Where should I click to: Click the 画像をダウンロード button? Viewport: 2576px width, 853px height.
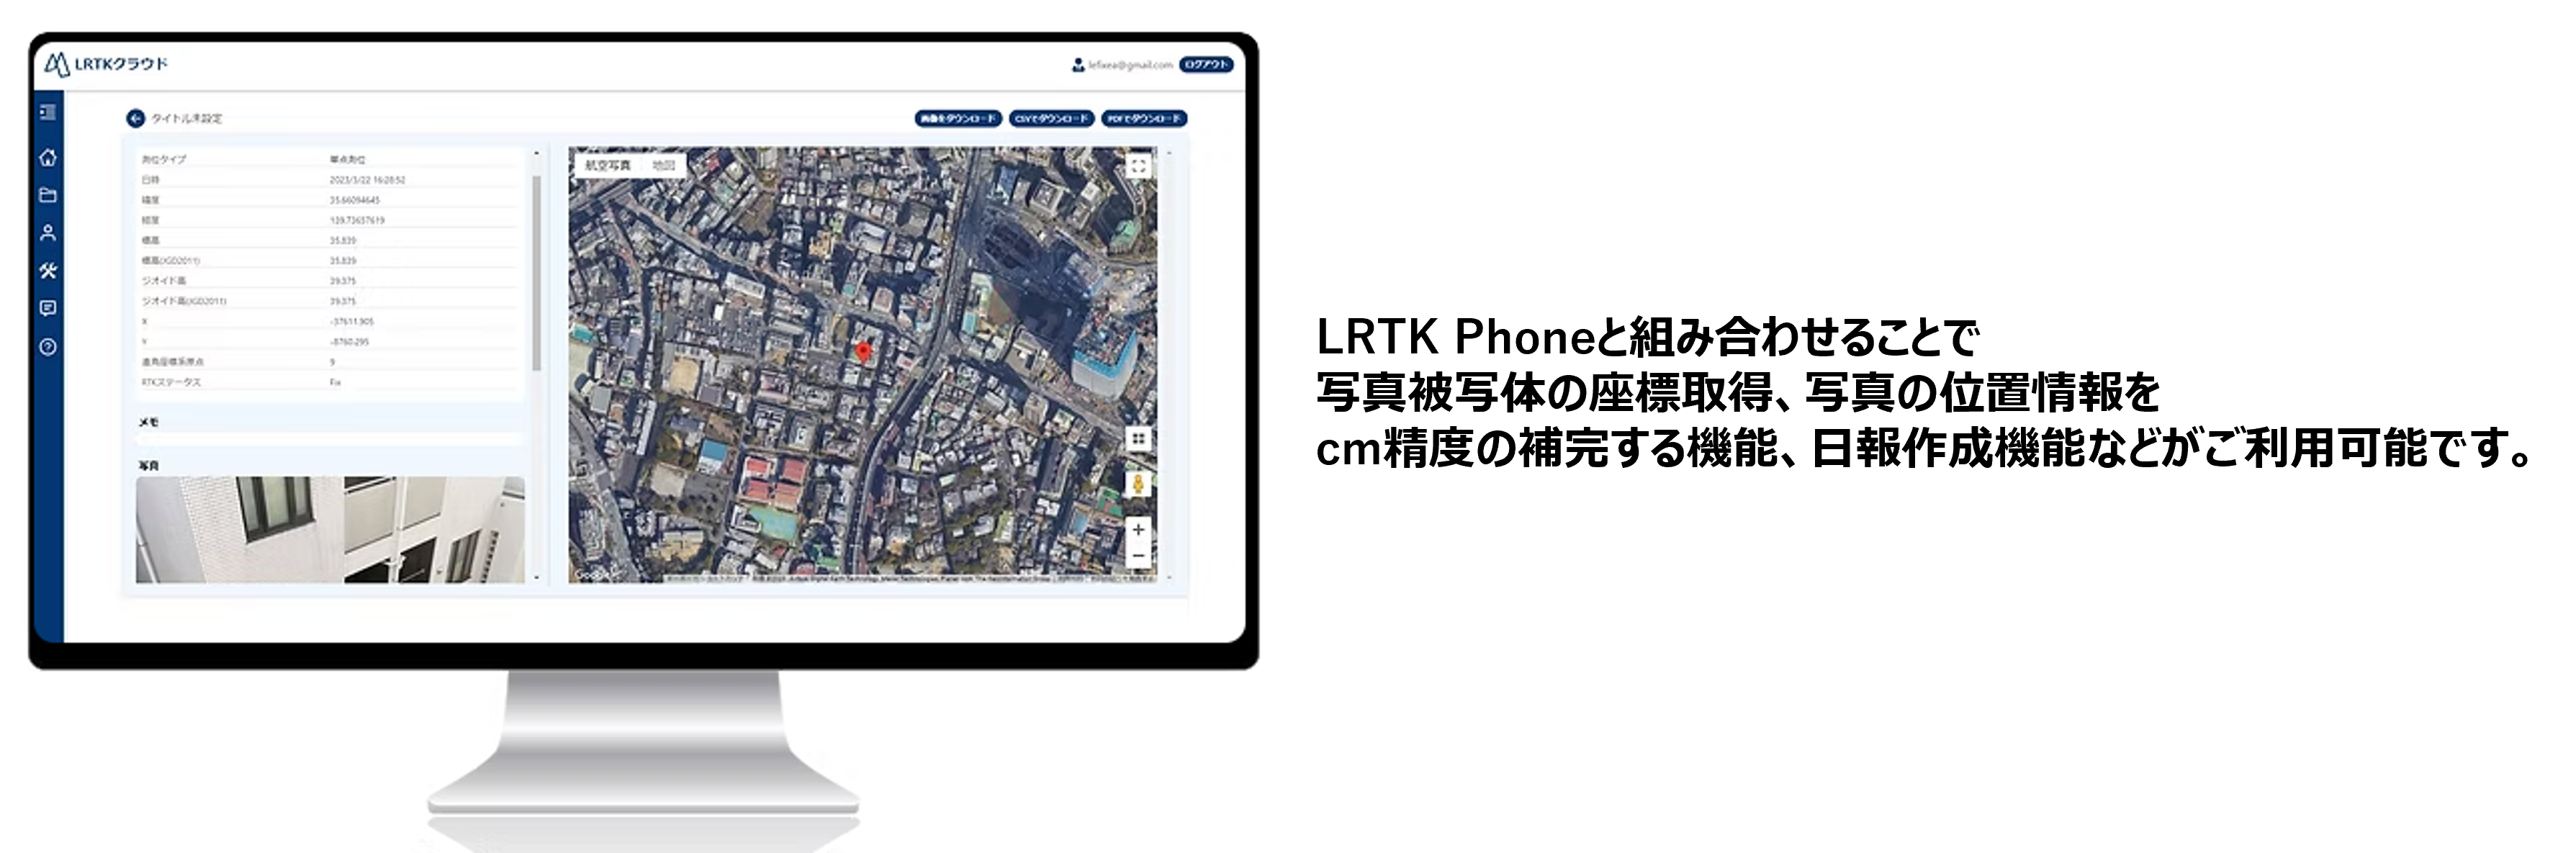957,118
